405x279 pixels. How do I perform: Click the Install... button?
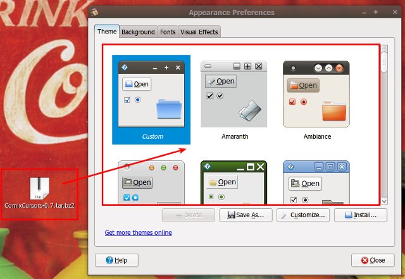pos(361,215)
